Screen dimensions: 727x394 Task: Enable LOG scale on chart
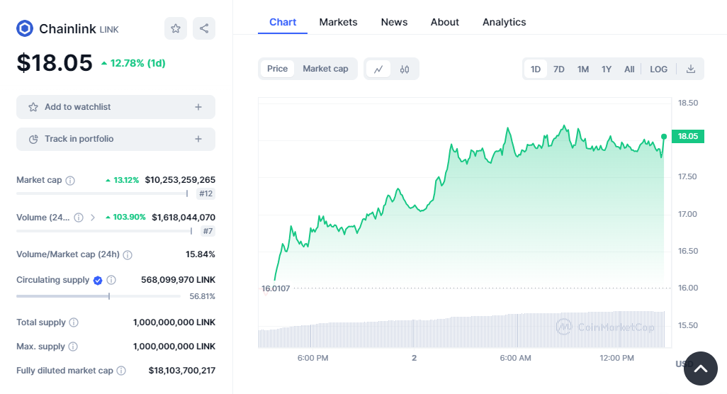point(658,69)
